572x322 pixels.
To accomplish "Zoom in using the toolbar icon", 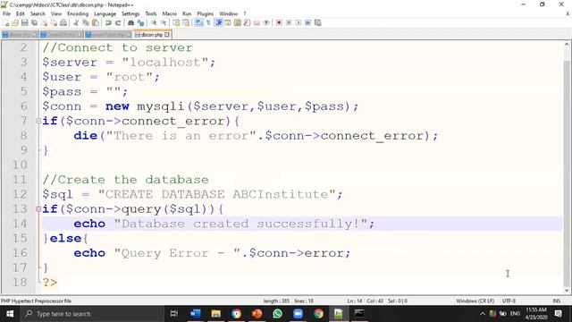I will (x=154, y=22).
